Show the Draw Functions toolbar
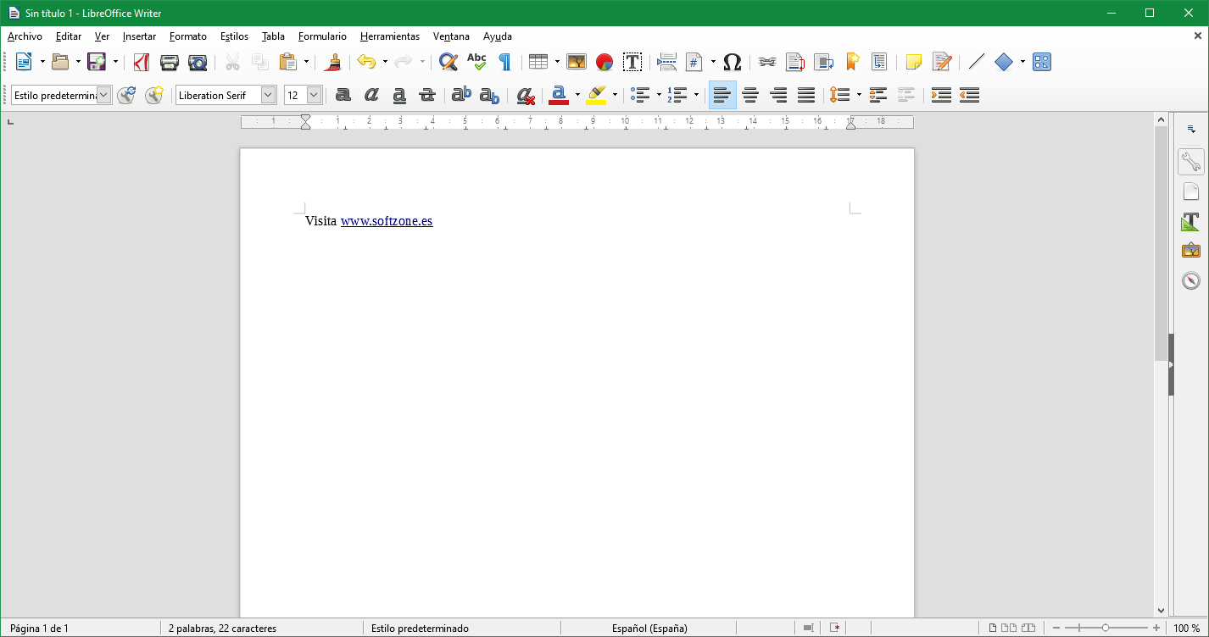Viewport: 1209px width, 637px height. point(1042,62)
